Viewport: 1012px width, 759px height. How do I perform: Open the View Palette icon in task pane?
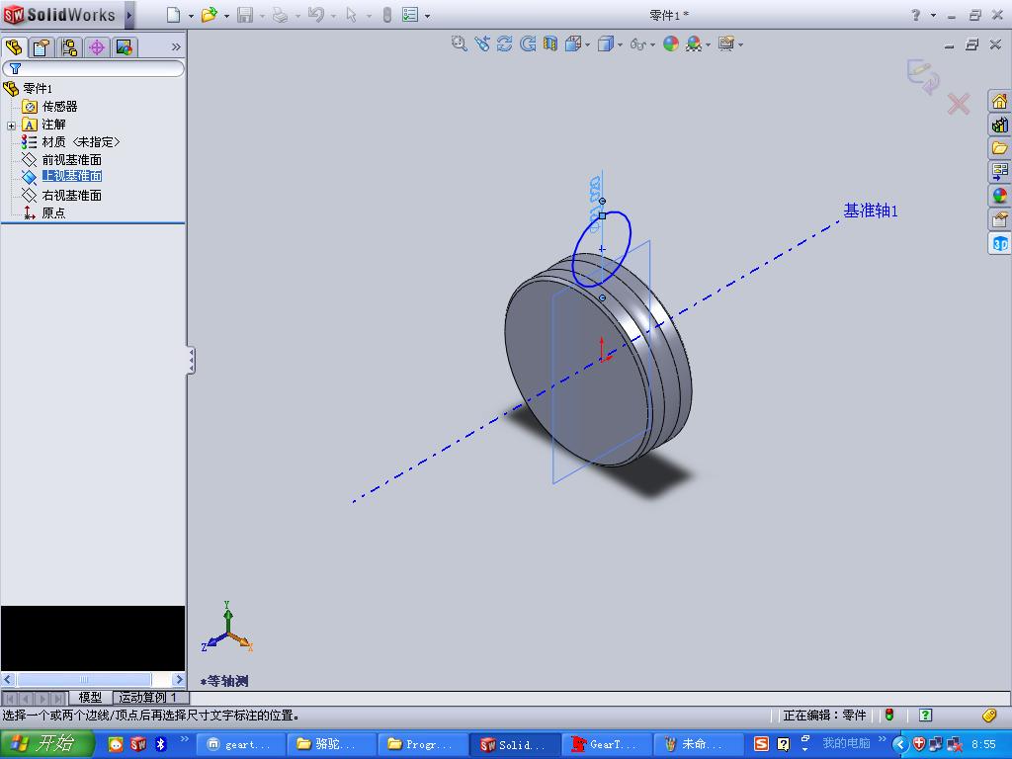[x=1000, y=172]
